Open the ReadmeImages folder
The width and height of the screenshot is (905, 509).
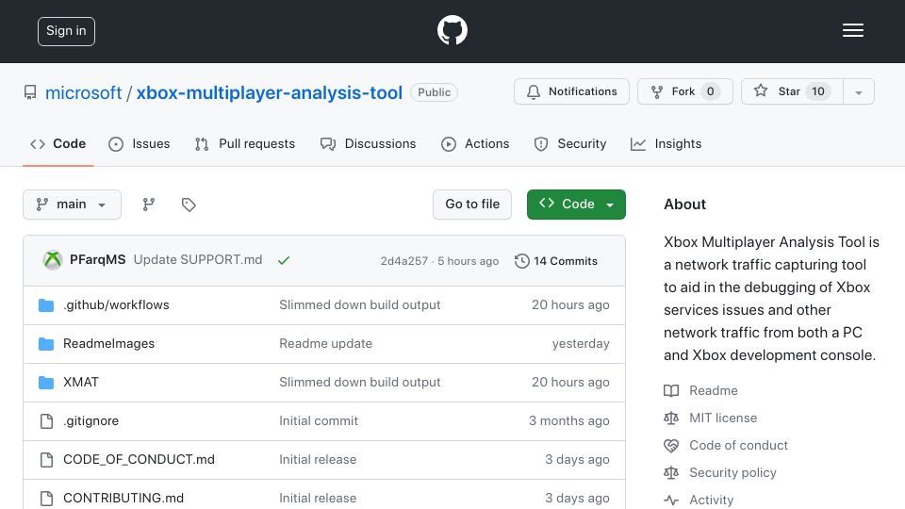[x=108, y=343]
